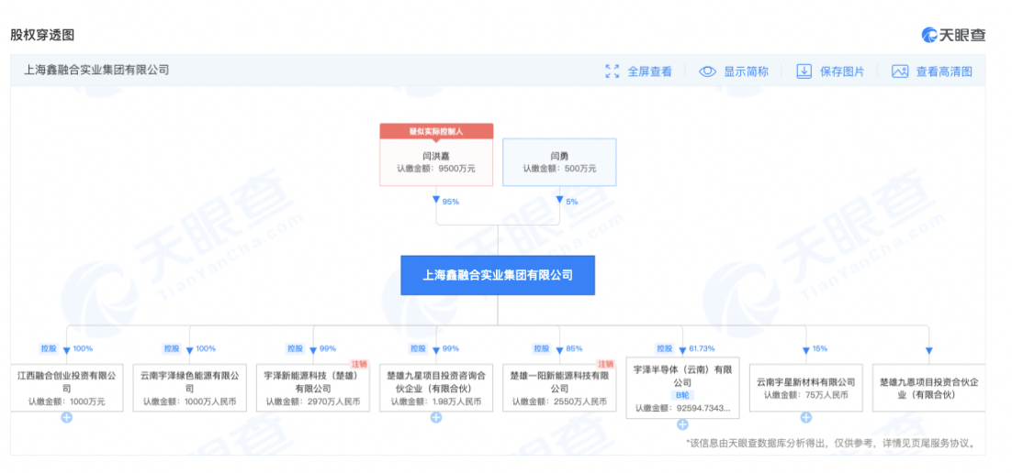Click the fullscreen view icon

click(x=612, y=71)
